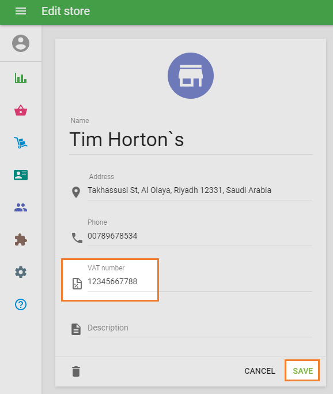333x394 pixels.
Task: Click the purple store avatar image
Action: 191,76
